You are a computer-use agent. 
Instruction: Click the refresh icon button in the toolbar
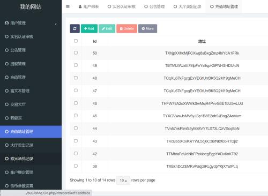[75, 28]
